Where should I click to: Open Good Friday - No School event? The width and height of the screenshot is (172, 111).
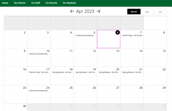132,35
